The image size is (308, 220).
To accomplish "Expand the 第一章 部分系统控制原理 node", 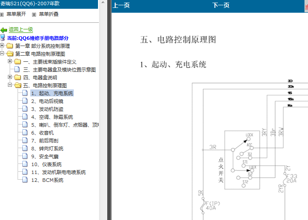I will (x=2, y=46).
